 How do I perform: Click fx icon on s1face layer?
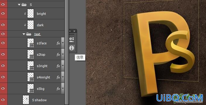pyautogui.click(x=58, y=43)
